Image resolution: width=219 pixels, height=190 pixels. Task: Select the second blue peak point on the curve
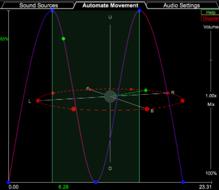(139, 11)
